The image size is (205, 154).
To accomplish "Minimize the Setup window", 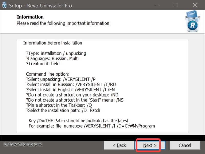I will [157, 5].
